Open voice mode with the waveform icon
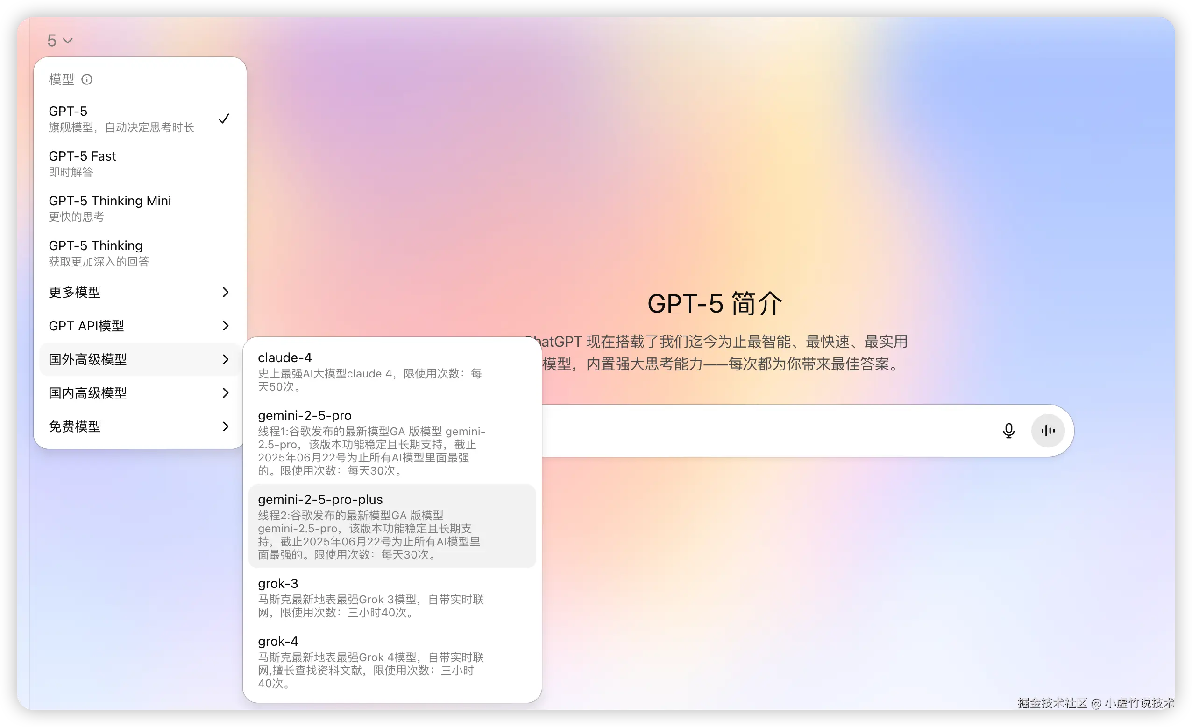 (x=1047, y=430)
